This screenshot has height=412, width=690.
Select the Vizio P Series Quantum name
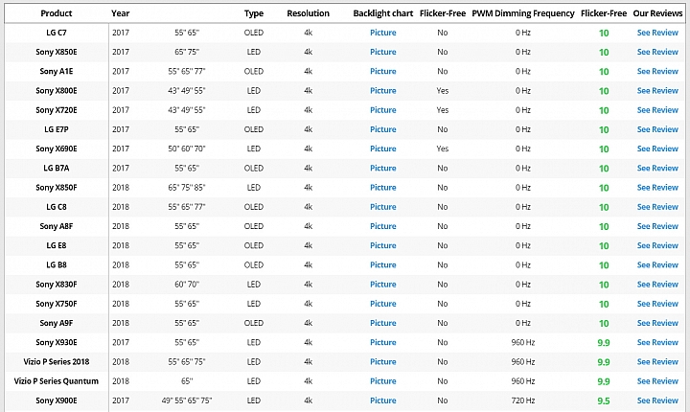point(57,381)
